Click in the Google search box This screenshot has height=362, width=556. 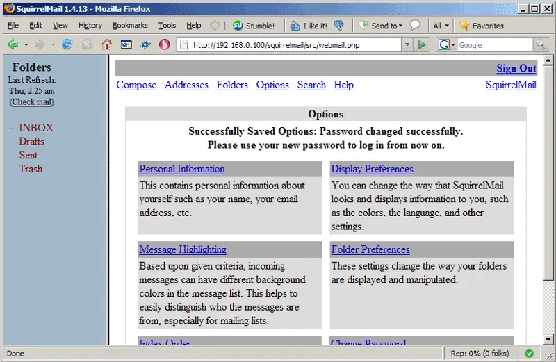[495, 45]
